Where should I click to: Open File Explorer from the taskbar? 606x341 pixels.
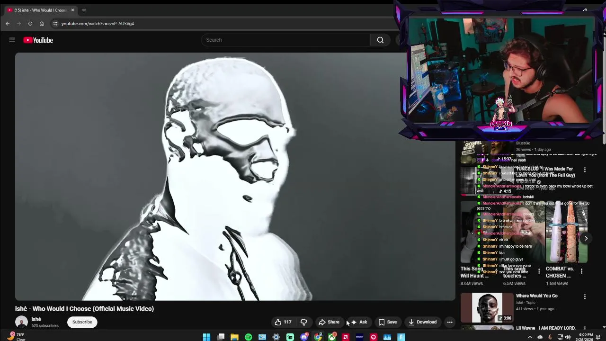click(234, 337)
